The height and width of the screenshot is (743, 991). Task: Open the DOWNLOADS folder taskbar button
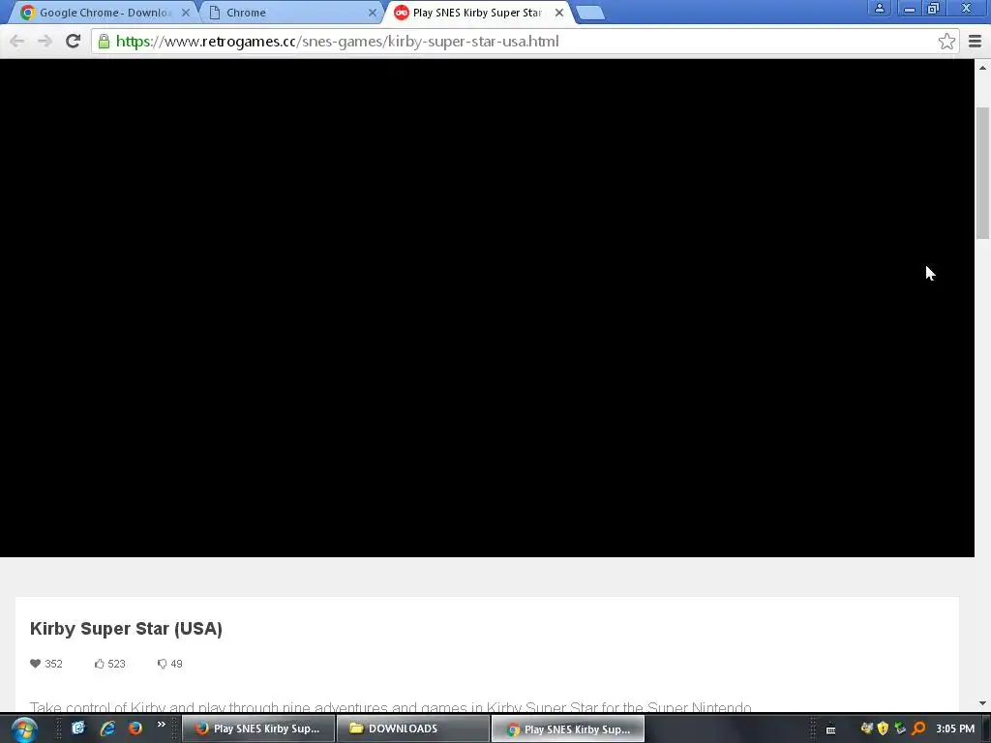(413, 728)
